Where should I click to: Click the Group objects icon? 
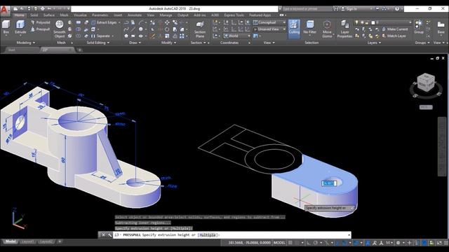coord(419,27)
